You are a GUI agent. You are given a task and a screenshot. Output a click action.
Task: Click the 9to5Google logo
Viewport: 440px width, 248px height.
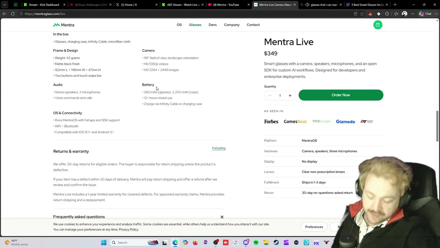click(x=321, y=121)
